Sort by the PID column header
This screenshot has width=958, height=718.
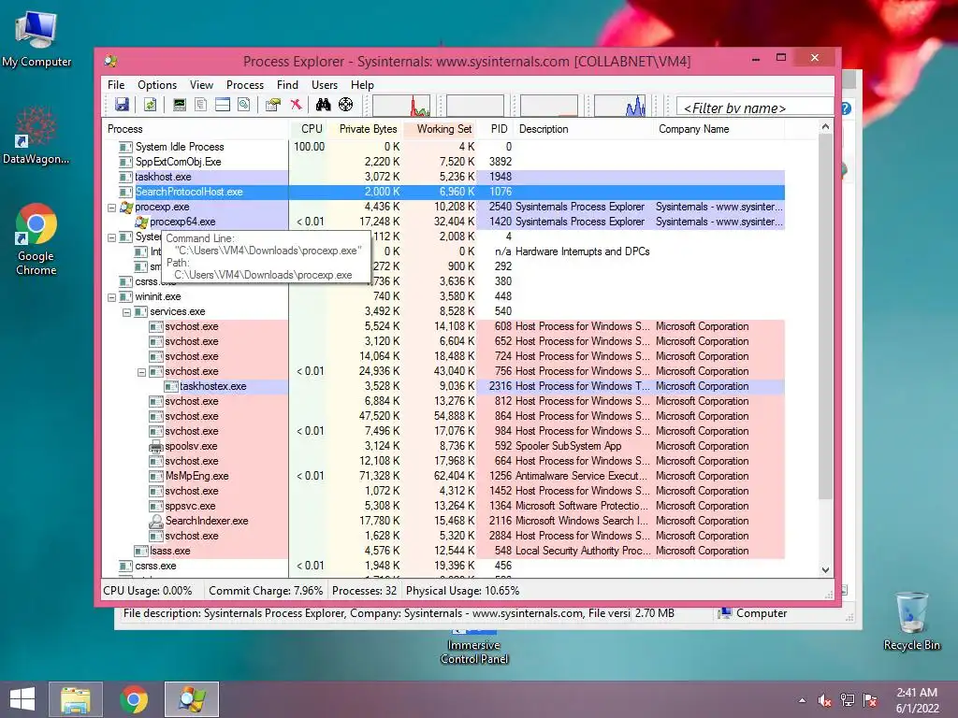pyautogui.click(x=497, y=129)
